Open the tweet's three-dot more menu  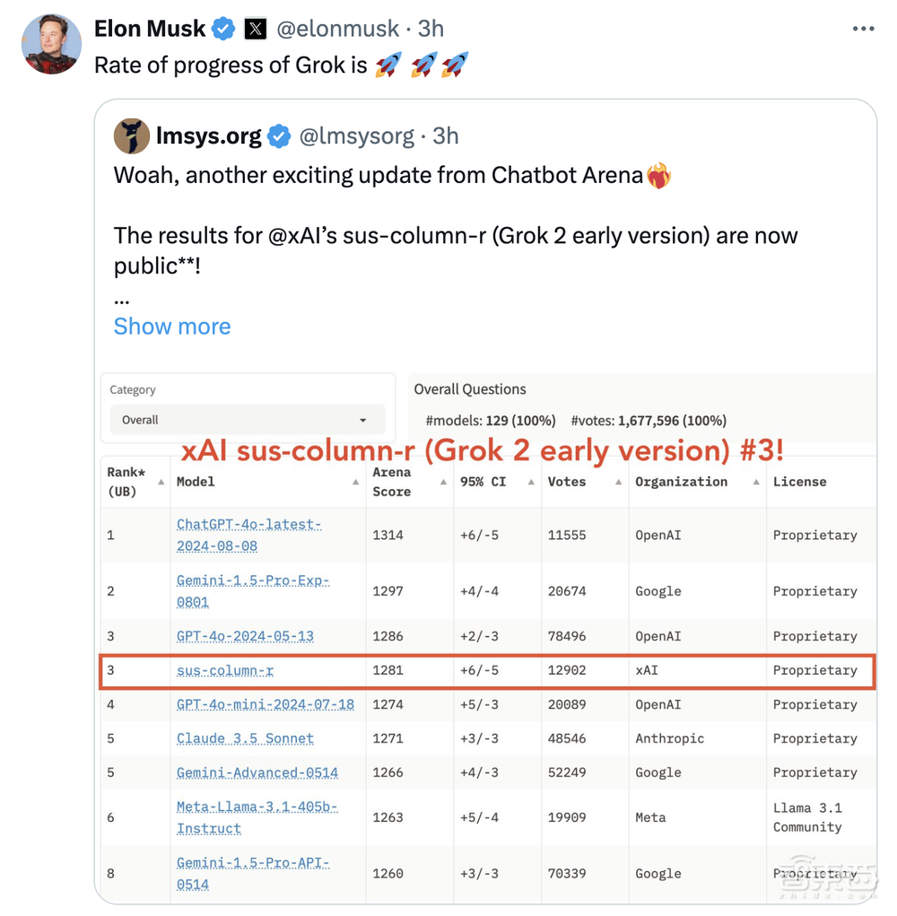click(x=863, y=29)
